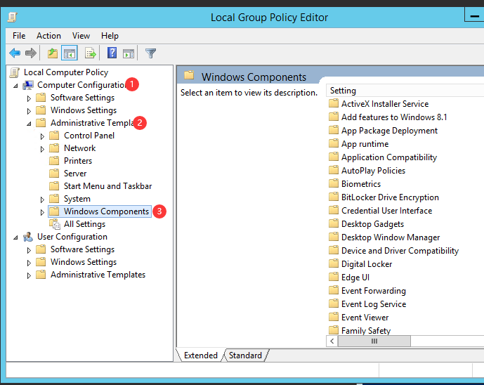This screenshot has height=385, width=484.
Task: Click the horizontal scrollbar thumb
Action: point(374,341)
